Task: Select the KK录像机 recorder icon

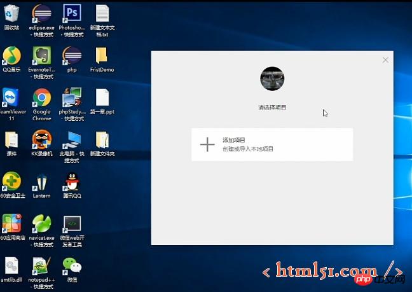Action: [x=42, y=139]
